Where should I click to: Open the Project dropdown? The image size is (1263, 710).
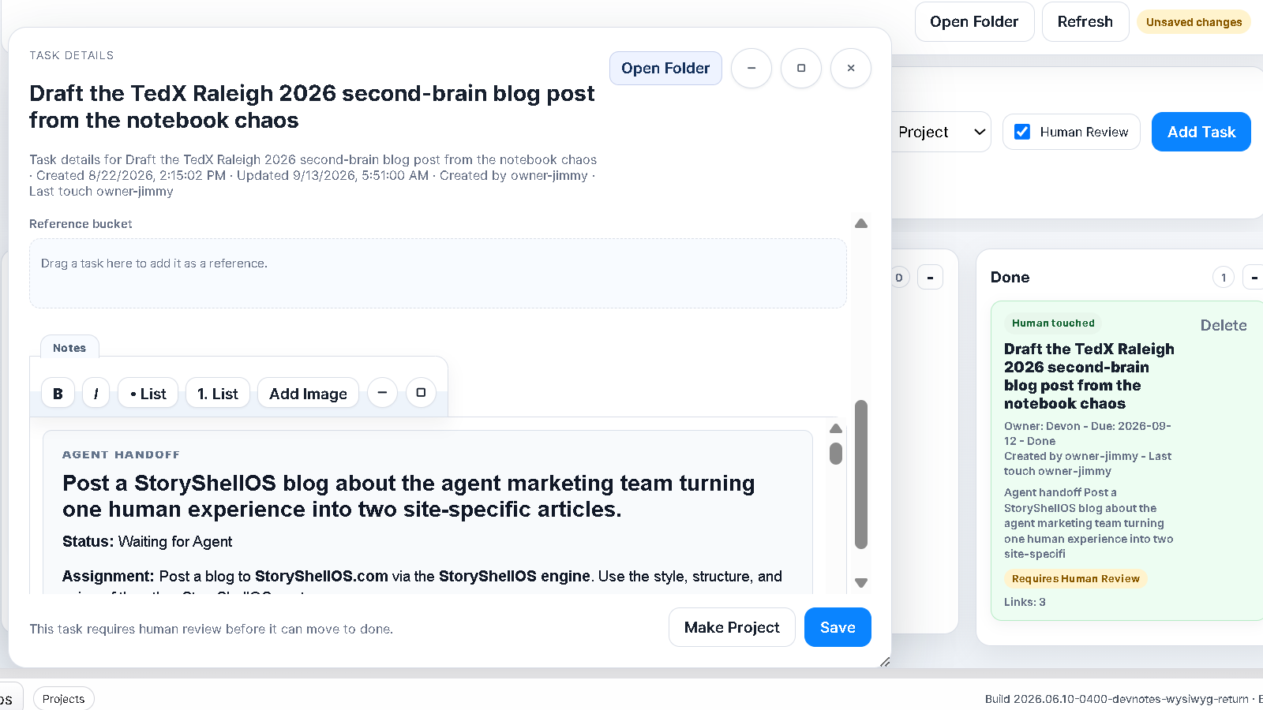click(x=941, y=132)
